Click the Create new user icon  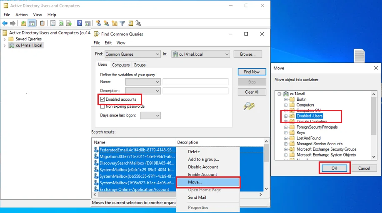pyautogui.click(x=98, y=23)
